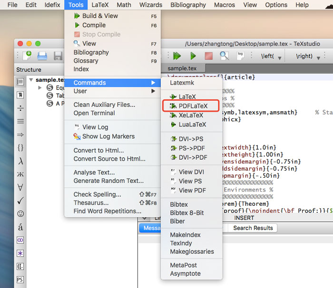Open the Cyrillic letters panel icon
This screenshot has width=333, height=288.
coord(20,174)
